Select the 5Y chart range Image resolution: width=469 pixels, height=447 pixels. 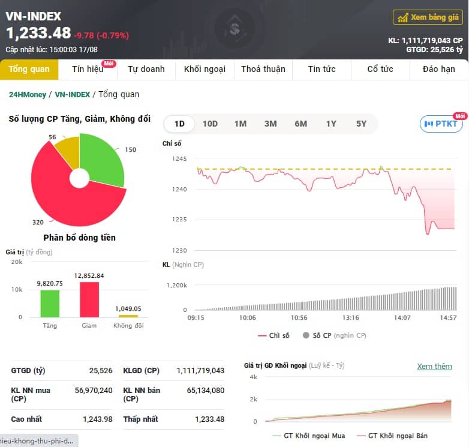[x=361, y=124]
